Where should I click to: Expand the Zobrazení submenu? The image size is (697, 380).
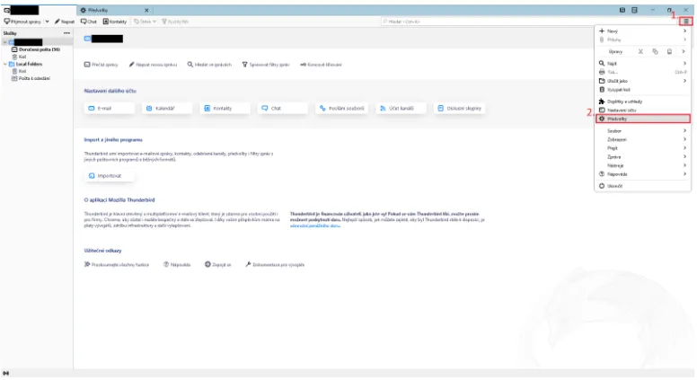tap(643, 139)
